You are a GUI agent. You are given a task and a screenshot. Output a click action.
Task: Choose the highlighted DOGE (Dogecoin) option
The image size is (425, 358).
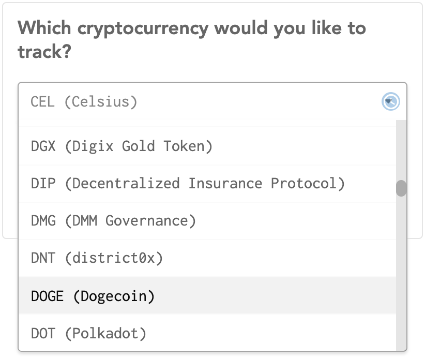tap(207, 295)
